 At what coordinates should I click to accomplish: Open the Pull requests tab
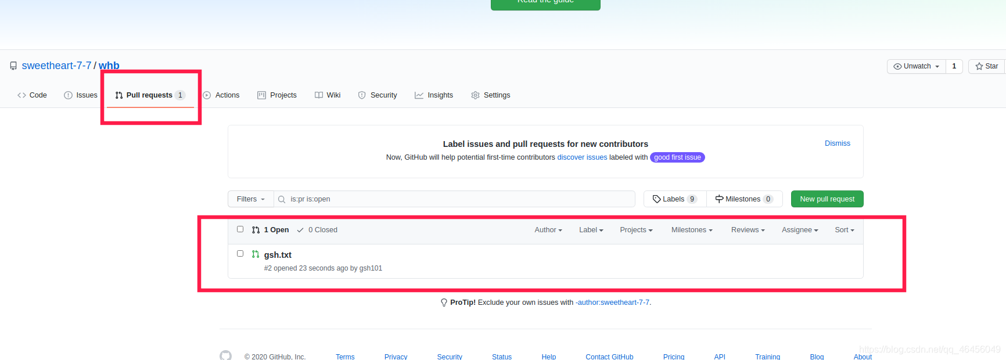coord(150,95)
